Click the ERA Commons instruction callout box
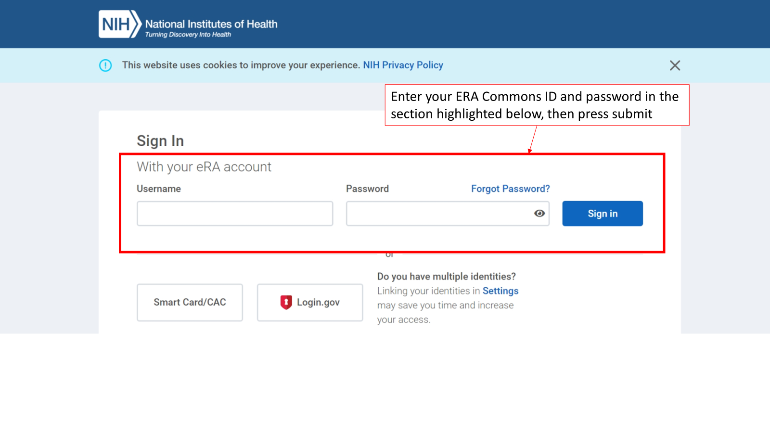The width and height of the screenshot is (770, 433). click(537, 105)
